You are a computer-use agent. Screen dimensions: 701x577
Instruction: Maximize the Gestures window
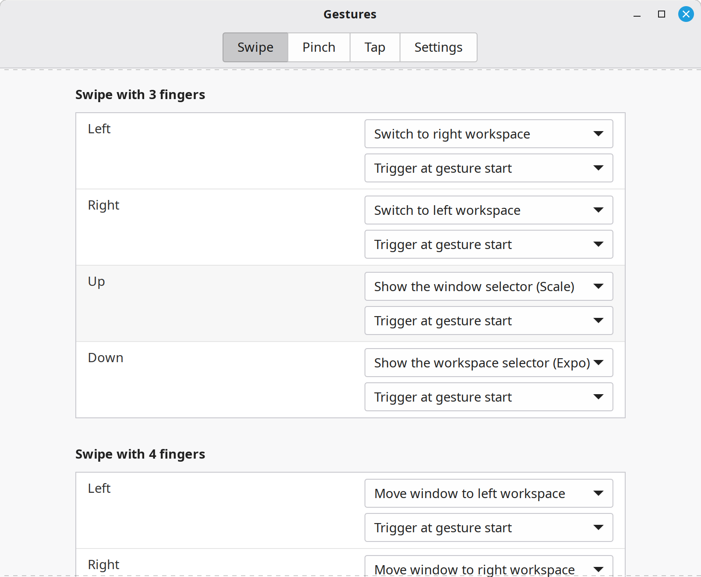(662, 14)
